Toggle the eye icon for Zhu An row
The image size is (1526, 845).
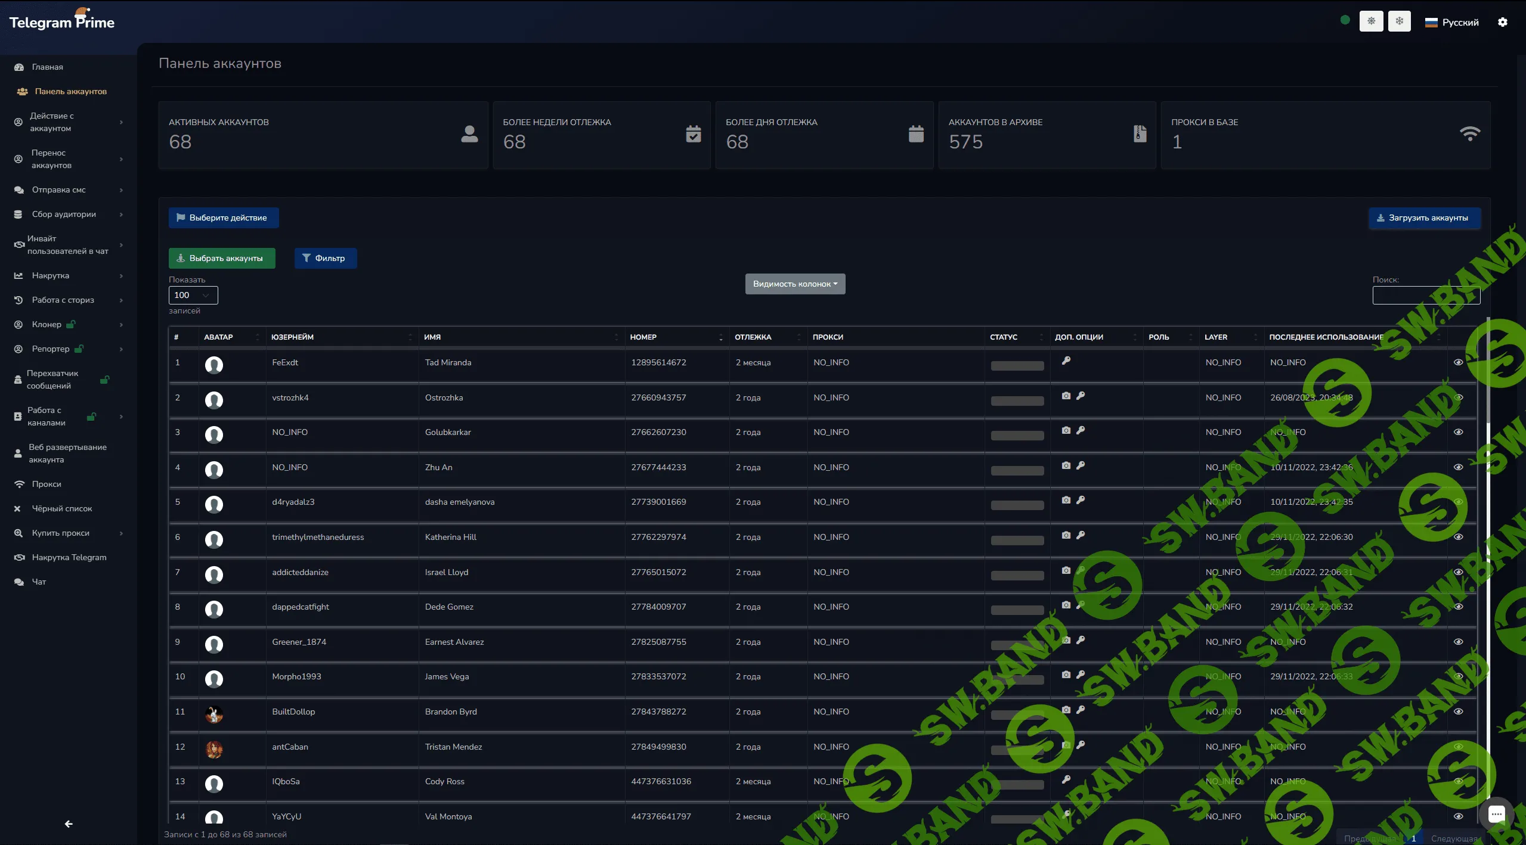1458,467
